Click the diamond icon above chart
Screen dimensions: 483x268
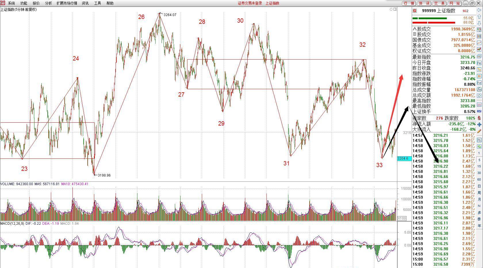tap(391, 9)
